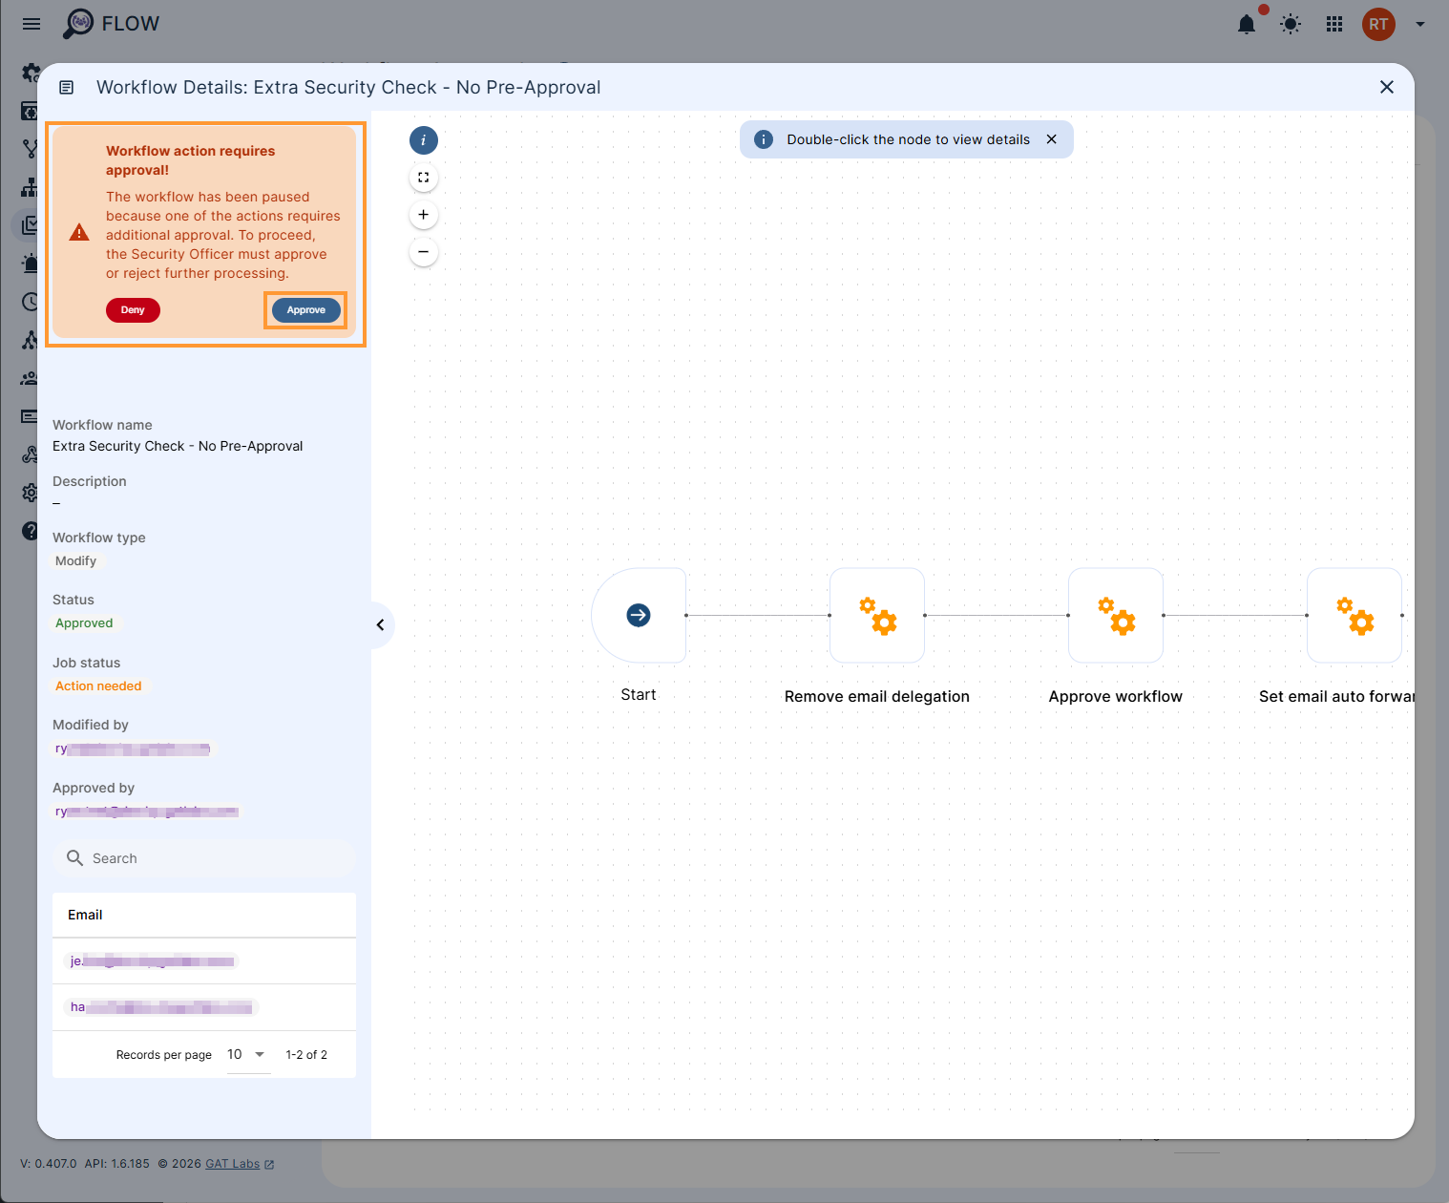Zoom out using the minus icon

423,251
